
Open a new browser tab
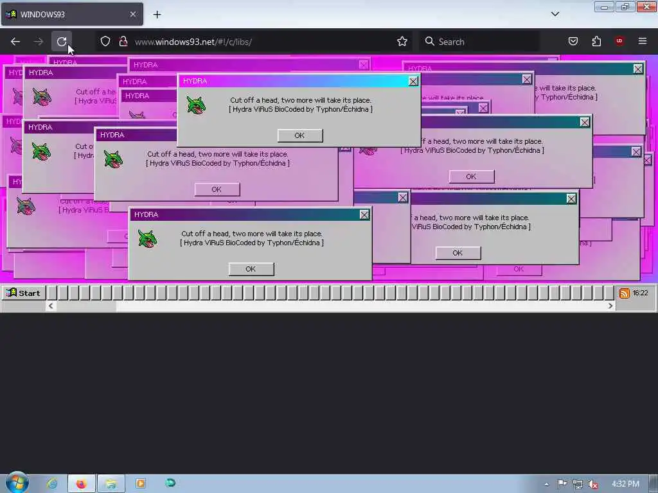(157, 15)
